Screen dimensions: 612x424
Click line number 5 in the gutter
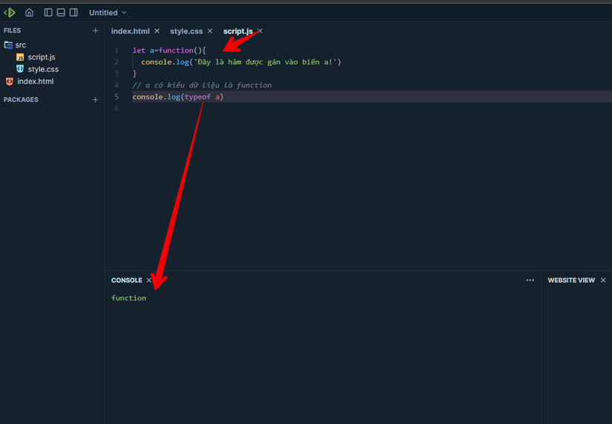[x=116, y=97]
